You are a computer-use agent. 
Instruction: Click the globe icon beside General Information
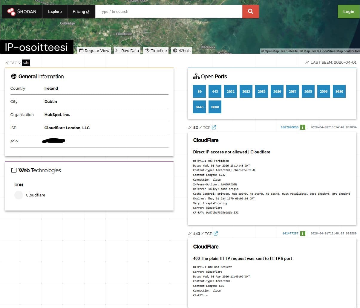(x=13, y=76)
